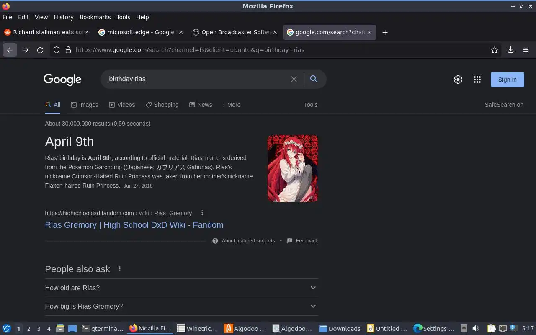Click the Google logo
The height and width of the screenshot is (335, 536).
point(62,80)
